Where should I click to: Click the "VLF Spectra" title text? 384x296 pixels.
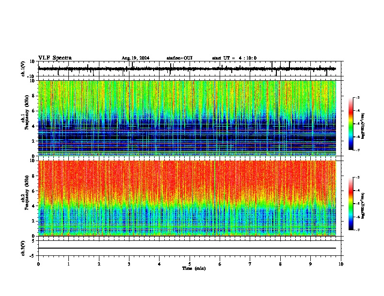click(55, 58)
